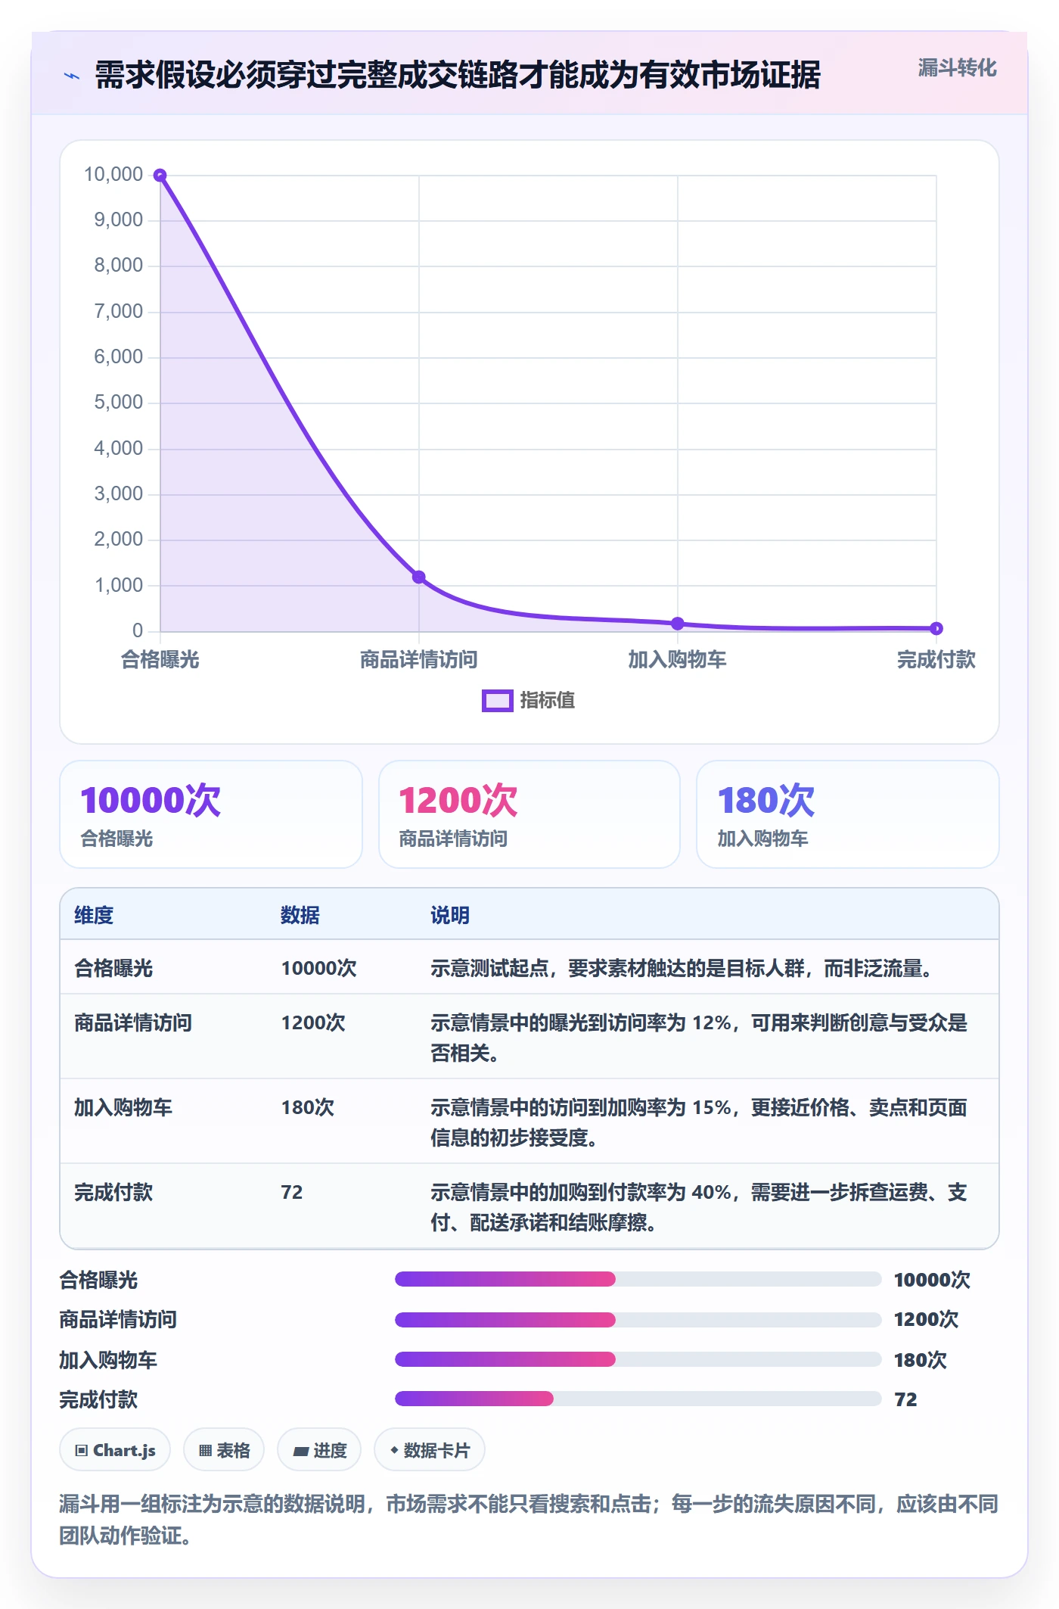Click the 完成付款 x-axis label on the chart
The image size is (1059, 1609).
(936, 660)
